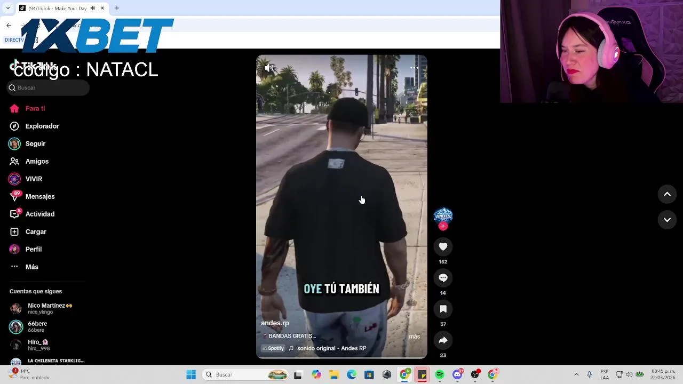683x384 pixels.
Task: Click the TikTok Buscar search field
Action: 48,87
